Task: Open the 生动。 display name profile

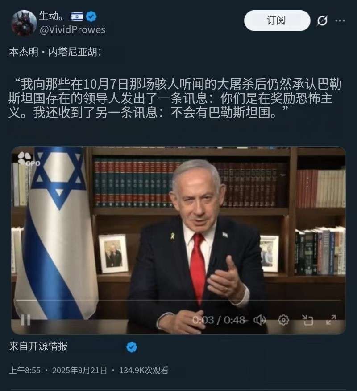Action: 52,16
